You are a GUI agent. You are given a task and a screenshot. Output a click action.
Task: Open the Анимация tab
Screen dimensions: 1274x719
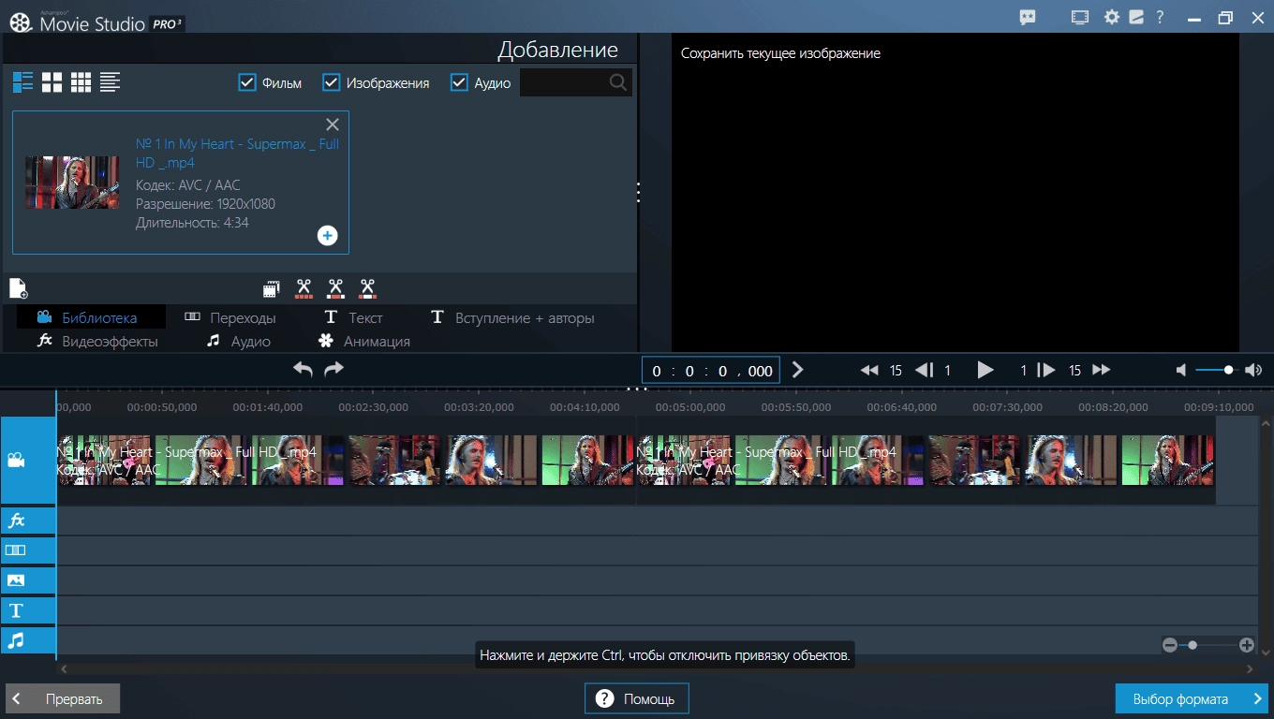coord(364,341)
